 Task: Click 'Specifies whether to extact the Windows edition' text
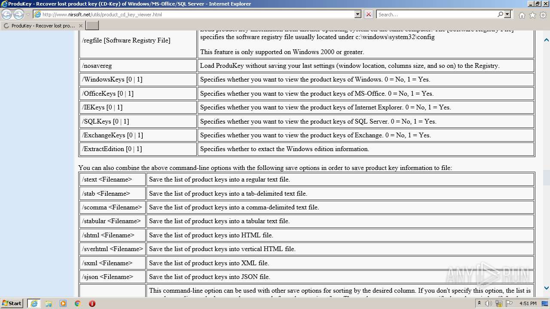click(284, 149)
